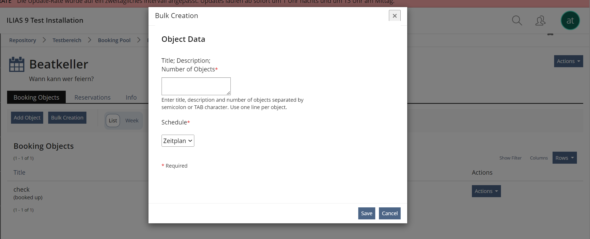
Task: Open page-level Actions dropdown
Action: click(568, 61)
